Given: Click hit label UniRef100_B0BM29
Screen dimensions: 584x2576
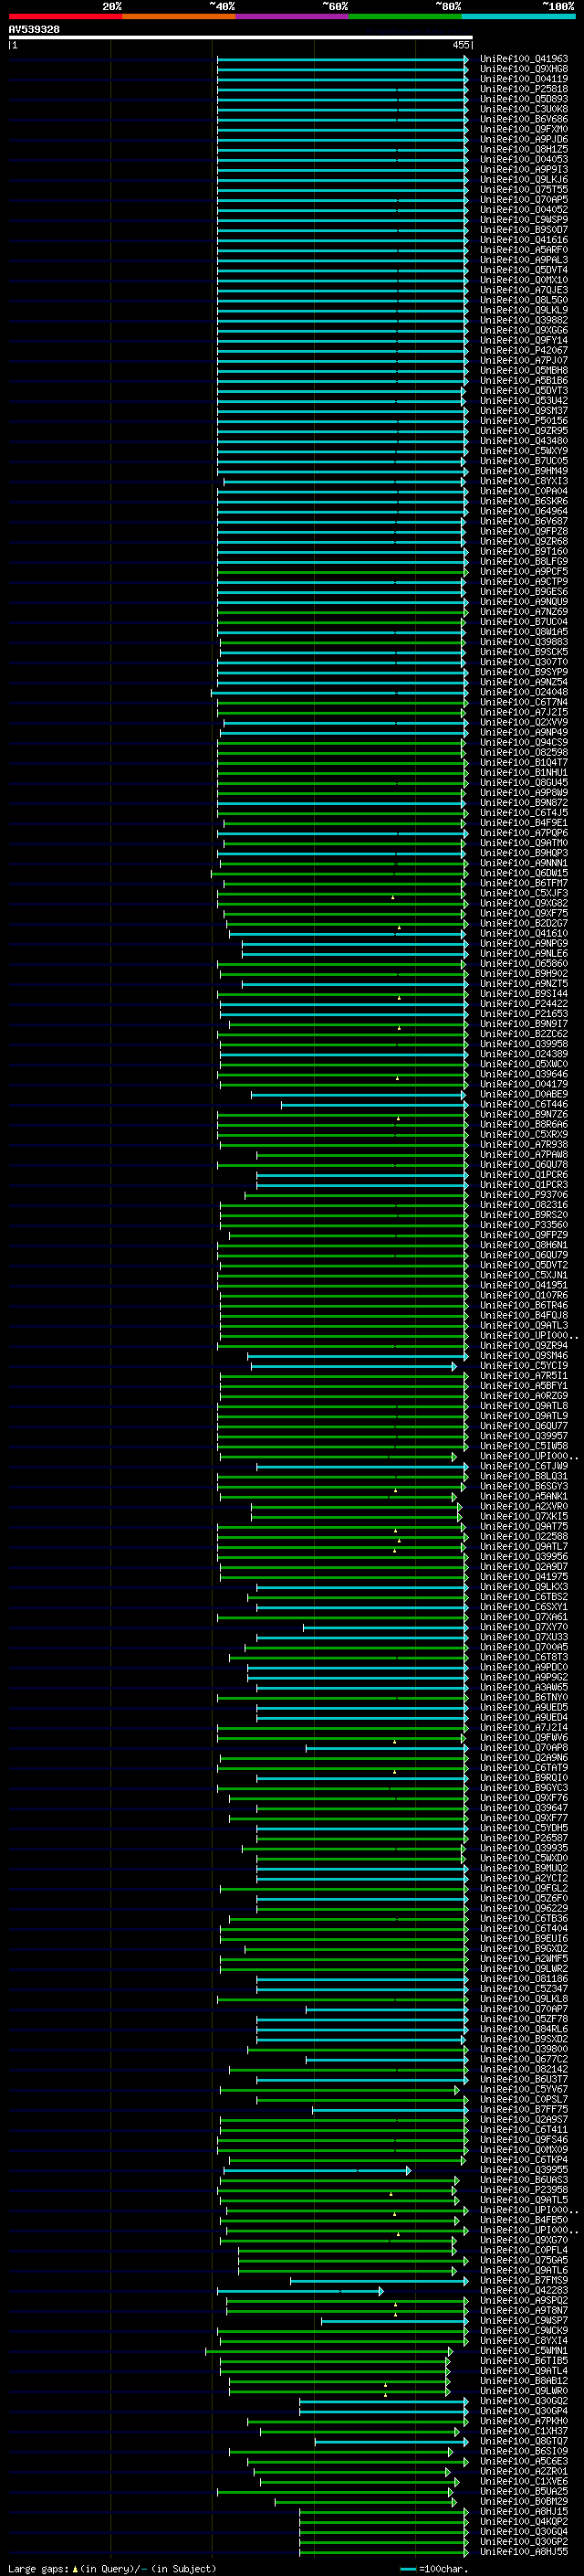Looking at the screenshot, I should click(x=524, y=2501).
